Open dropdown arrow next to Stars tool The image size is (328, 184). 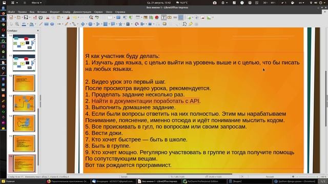124,24
